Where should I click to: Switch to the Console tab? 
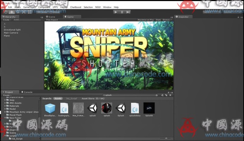point(27,92)
